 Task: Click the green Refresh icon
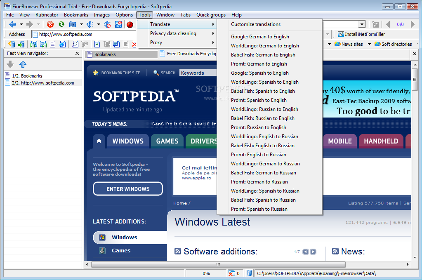pos(61,24)
